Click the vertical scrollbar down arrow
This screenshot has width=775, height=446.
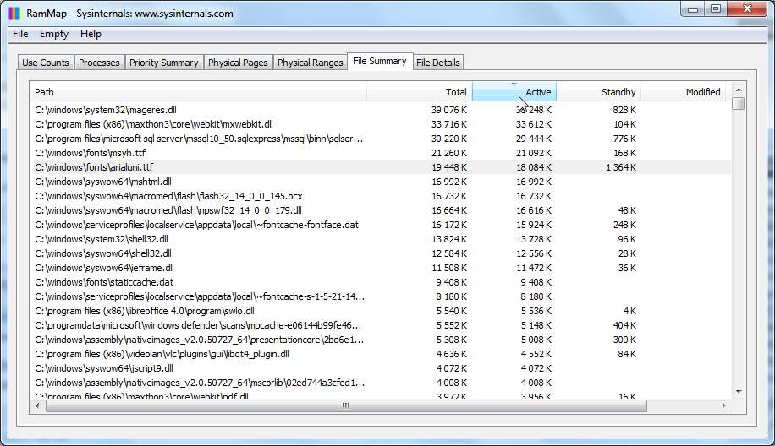[x=739, y=392]
